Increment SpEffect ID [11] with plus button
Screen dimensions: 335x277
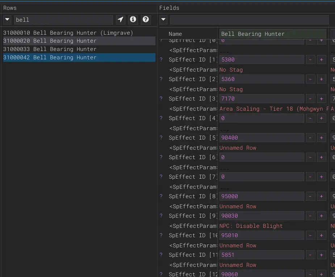tap(321, 255)
